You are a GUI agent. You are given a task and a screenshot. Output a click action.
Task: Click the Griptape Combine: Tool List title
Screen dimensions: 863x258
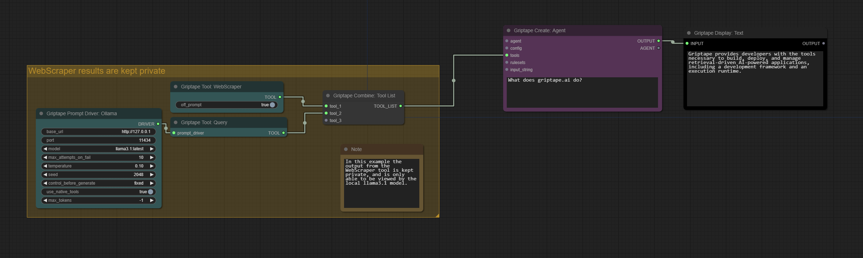(x=364, y=96)
